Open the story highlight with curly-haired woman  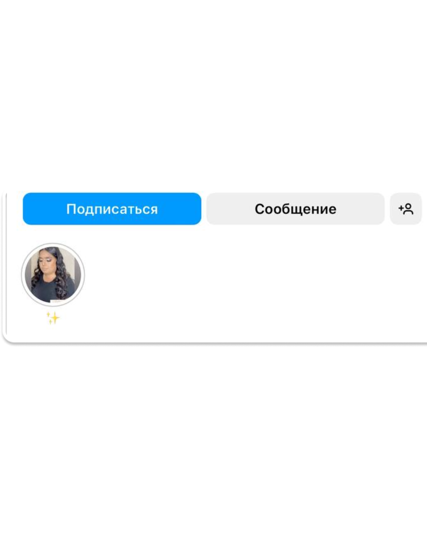53,275
